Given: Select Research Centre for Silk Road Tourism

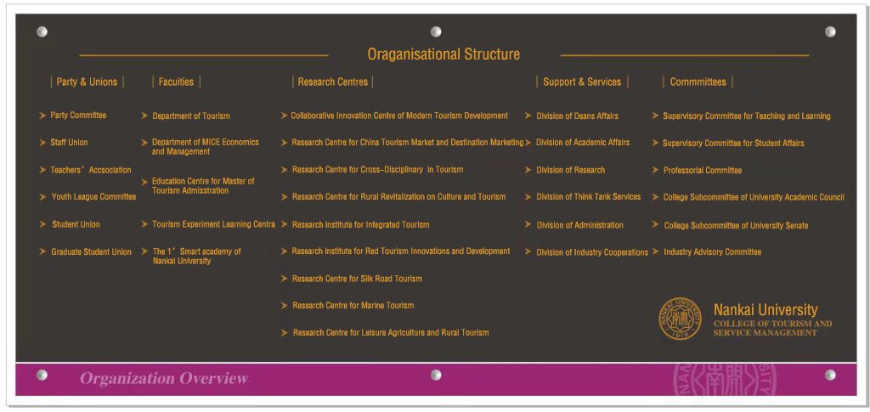Looking at the screenshot, I should [x=358, y=279].
